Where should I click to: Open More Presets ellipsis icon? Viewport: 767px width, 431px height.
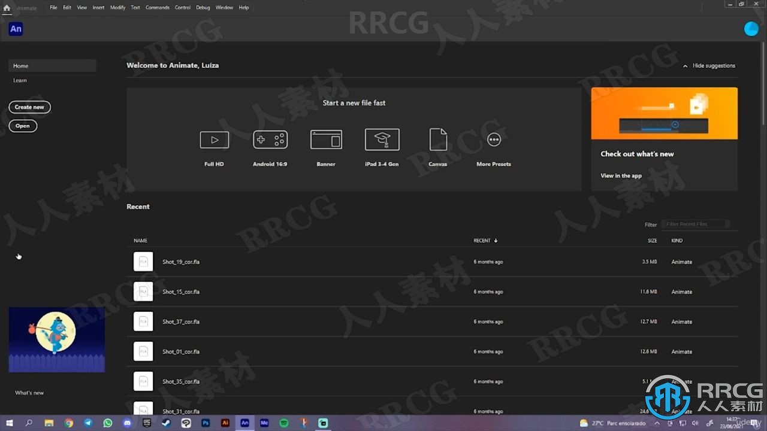(494, 139)
